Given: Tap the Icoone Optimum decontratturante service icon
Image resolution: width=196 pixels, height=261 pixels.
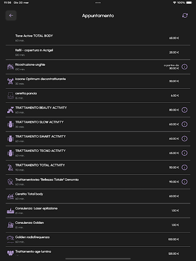Looking at the screenshot, I should pyautogui.click(x=10, y=81).
